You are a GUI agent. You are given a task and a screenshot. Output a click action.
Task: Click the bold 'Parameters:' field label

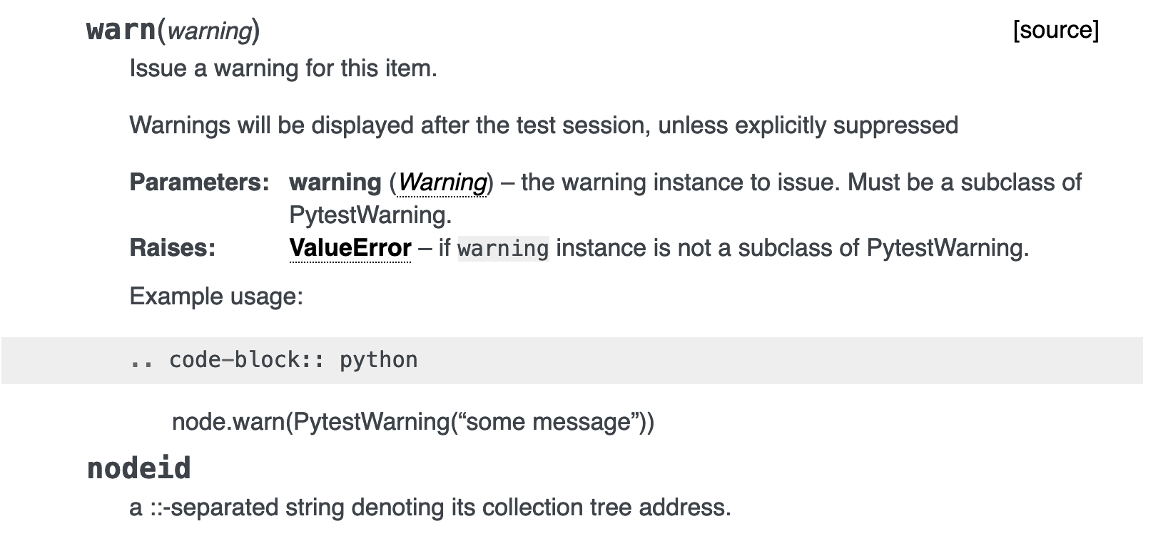pos(199,182)
